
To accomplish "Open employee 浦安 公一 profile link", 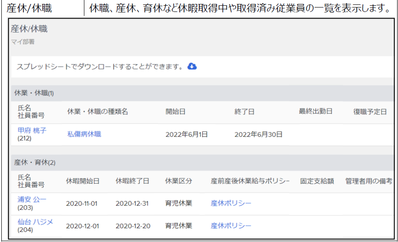I will tap(32, 199).
